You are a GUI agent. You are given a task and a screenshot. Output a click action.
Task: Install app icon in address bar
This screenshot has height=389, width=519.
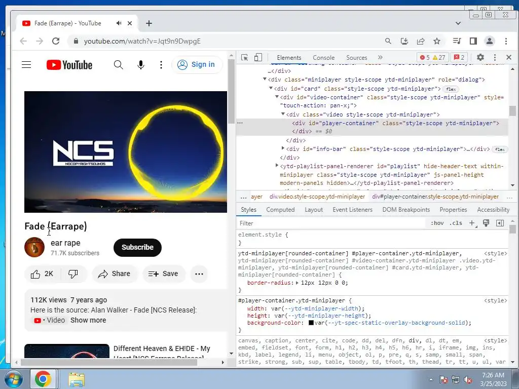[404, 41]
